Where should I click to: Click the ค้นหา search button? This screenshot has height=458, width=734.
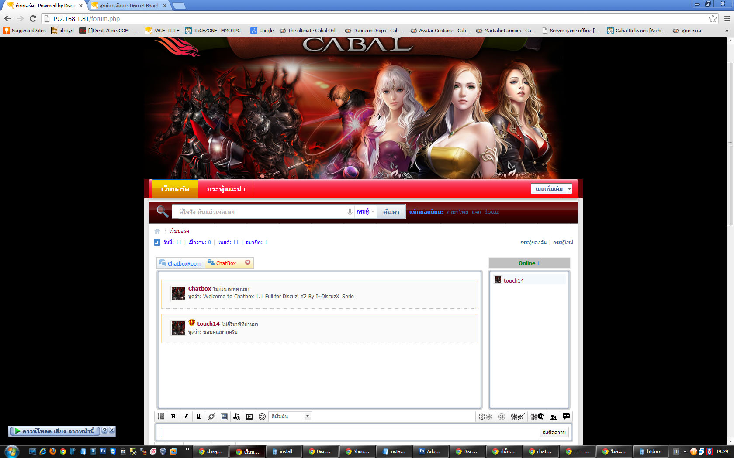pos(391,212)
